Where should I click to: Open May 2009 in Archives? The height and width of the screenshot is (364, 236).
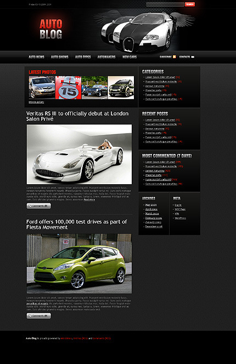(151, 205)
